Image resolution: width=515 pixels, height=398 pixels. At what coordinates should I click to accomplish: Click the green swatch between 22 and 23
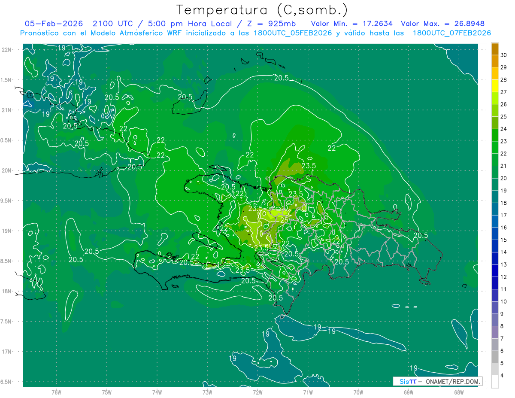coord(495,147)
